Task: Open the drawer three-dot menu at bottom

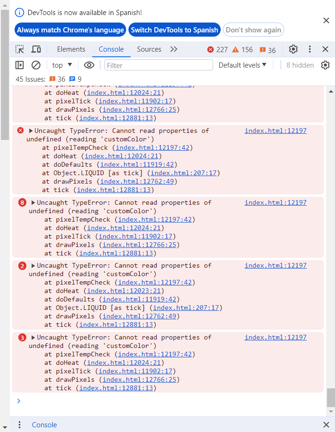Action: click(19, 424)
